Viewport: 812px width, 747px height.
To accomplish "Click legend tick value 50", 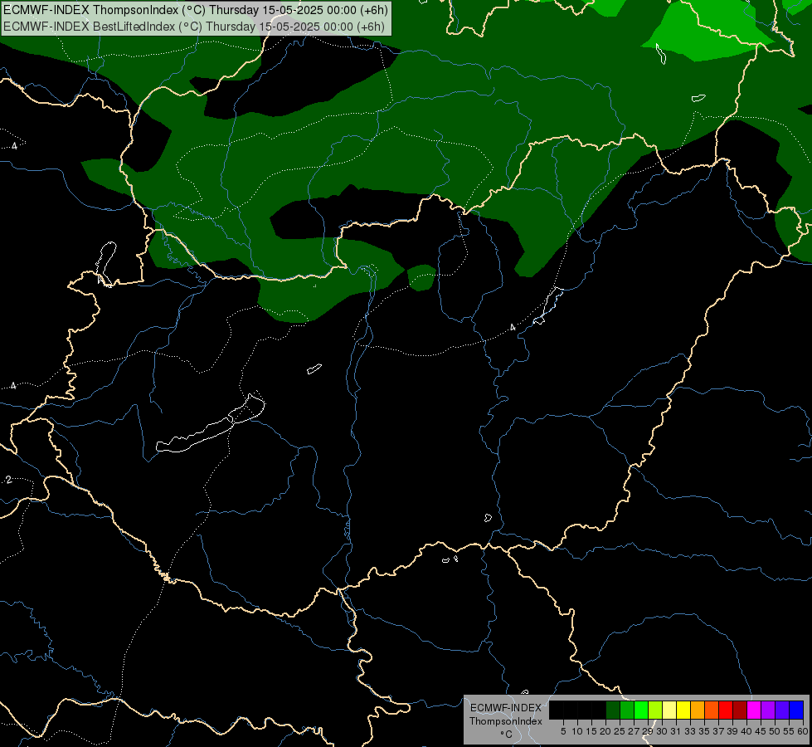I will point(775,731).
